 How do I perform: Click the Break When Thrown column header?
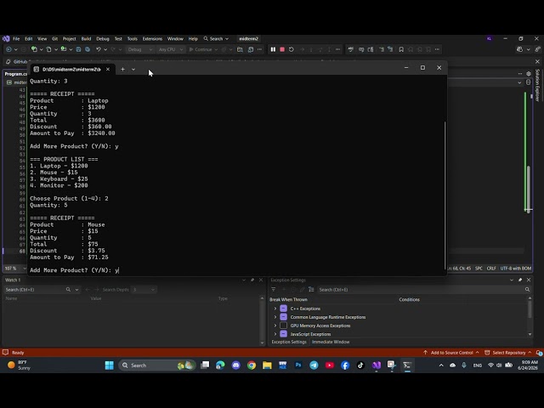tap(288, 300)
